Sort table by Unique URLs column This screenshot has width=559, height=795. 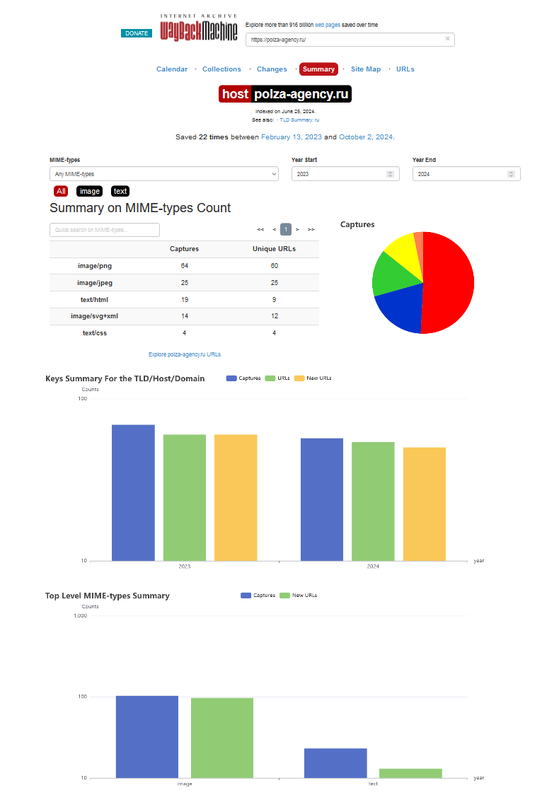click(x=274, y=249)
